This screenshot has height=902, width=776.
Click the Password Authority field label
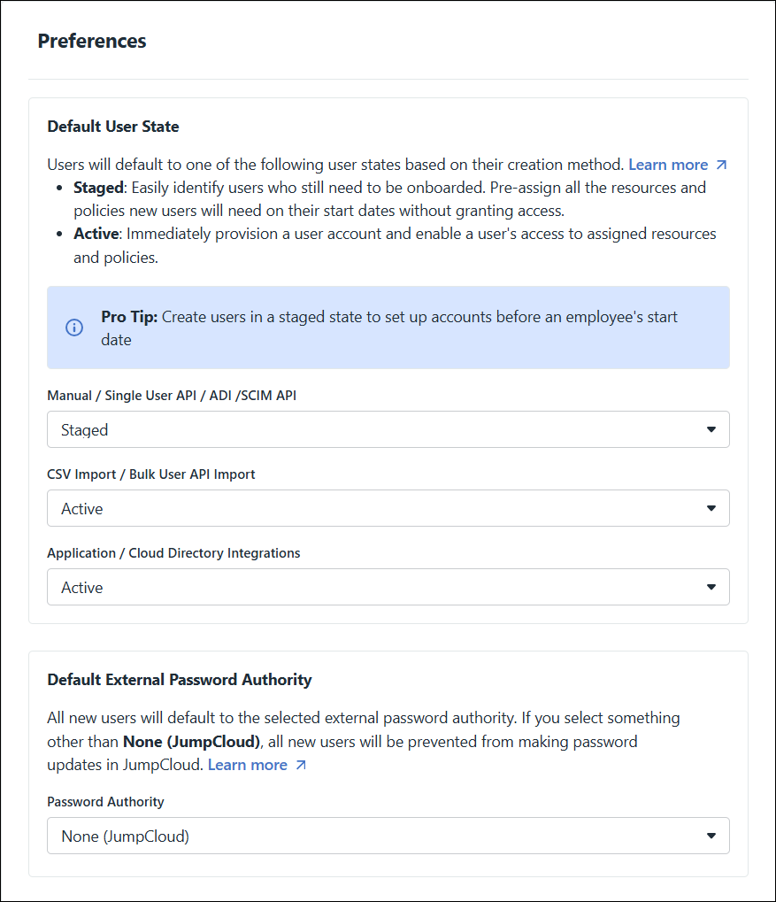(x=106, y=802)
